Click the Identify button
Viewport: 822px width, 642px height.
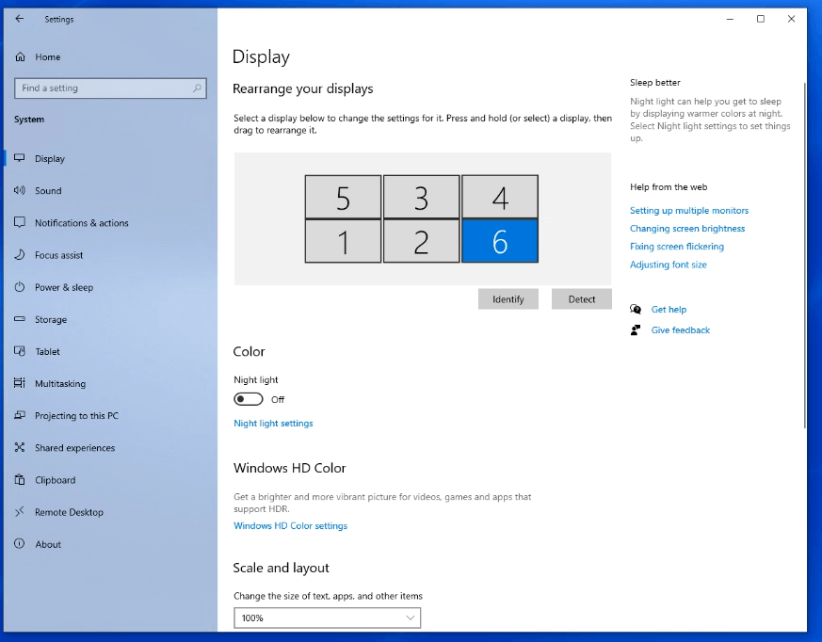tap(508, 299)
